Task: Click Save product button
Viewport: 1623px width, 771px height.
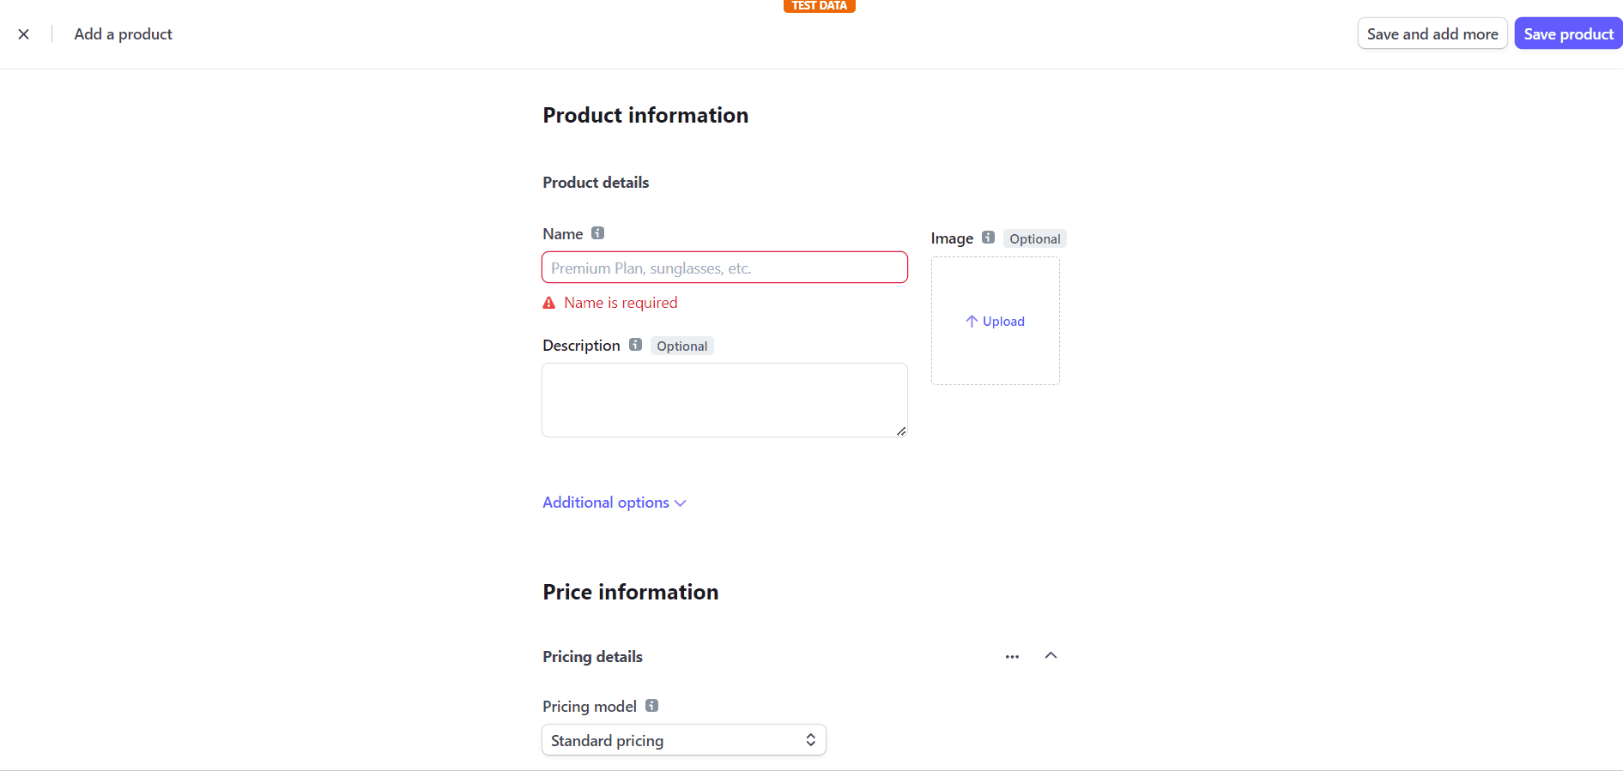Action: 1568,33
